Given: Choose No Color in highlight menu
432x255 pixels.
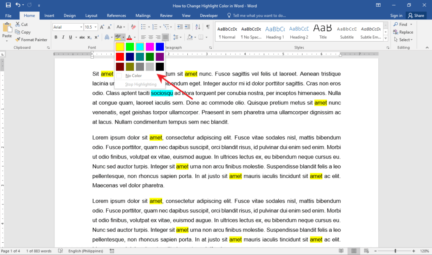Looking at the screenshot, I should pyautogui.click(x=140, y=76).
